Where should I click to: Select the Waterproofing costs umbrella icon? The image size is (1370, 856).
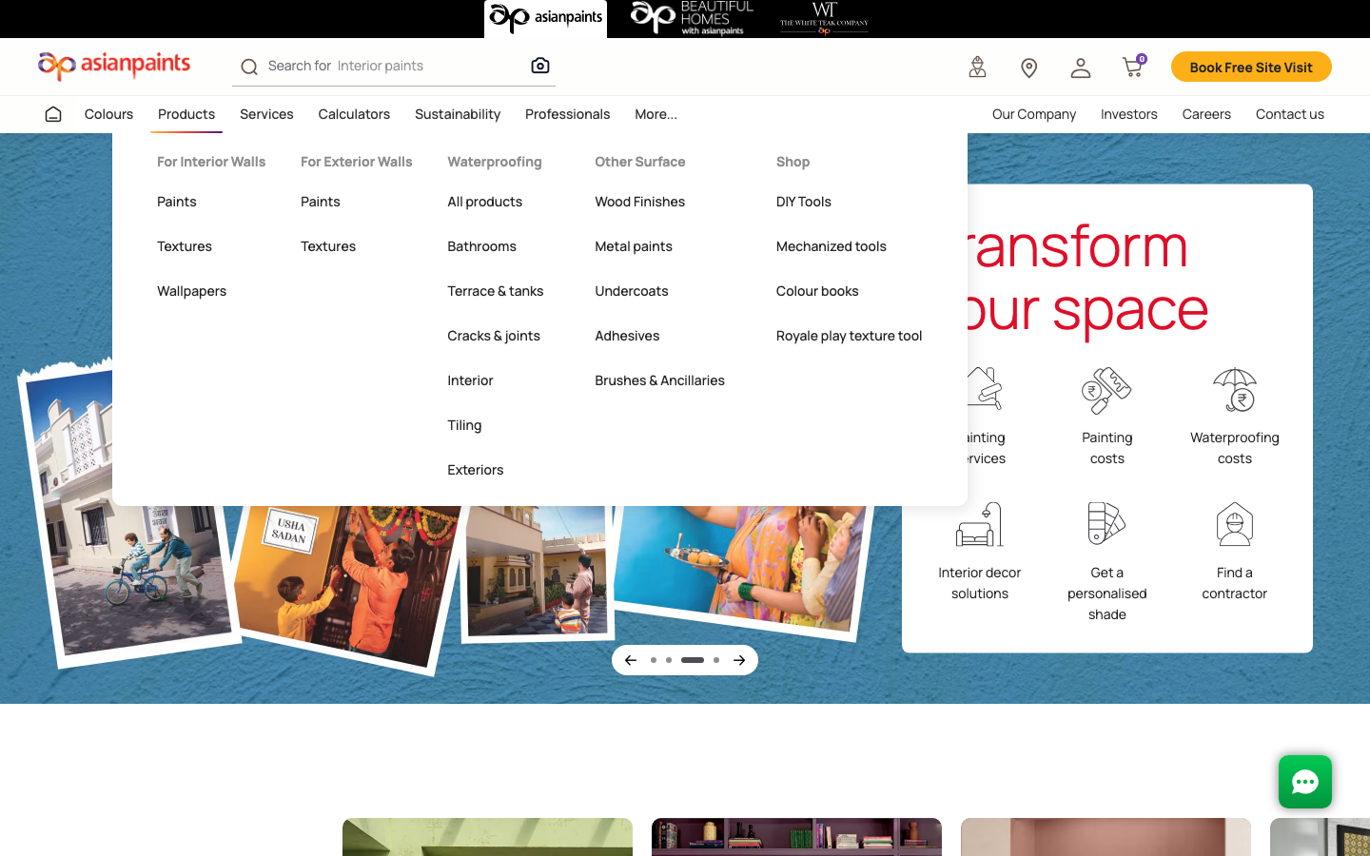(1235, 390)
